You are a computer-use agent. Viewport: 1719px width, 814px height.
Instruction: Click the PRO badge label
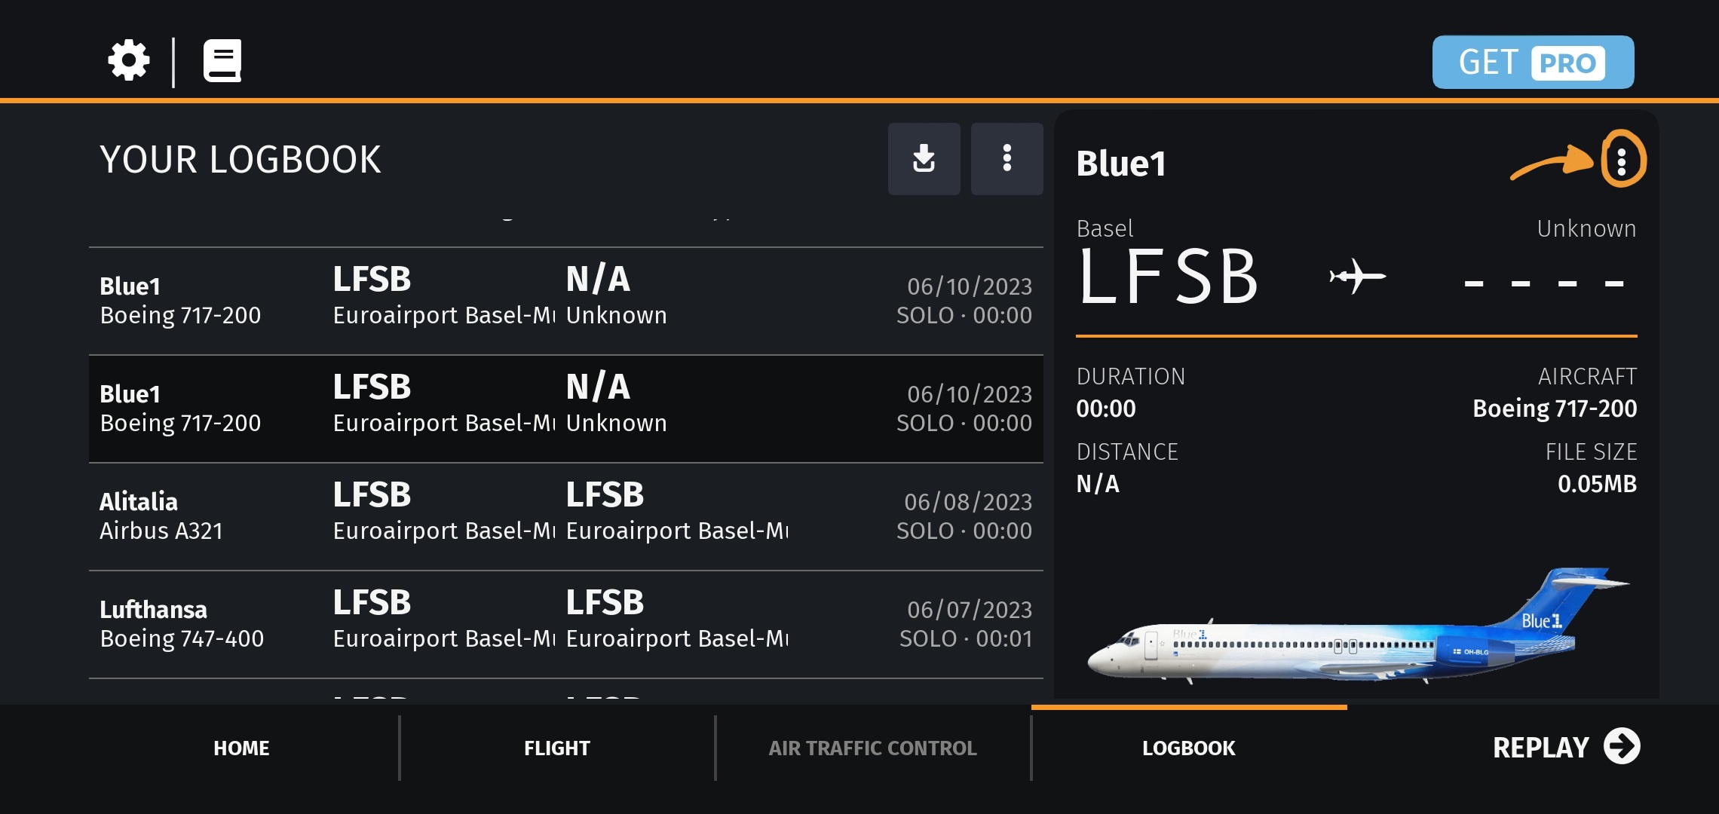point(1567,63)
